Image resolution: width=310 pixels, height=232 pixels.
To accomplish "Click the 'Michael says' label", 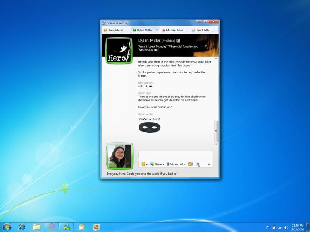I will click(x=146, y=82).
